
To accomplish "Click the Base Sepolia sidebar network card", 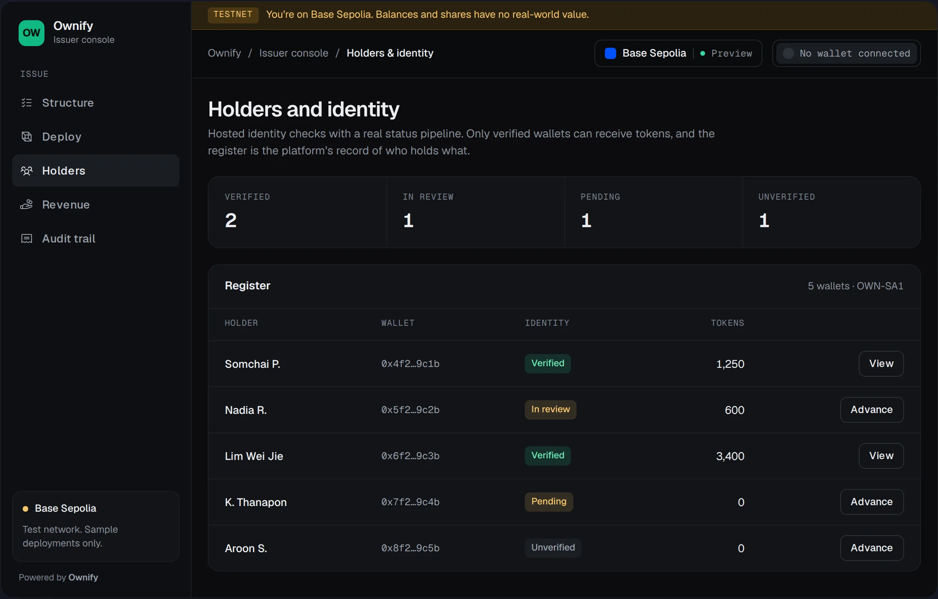I will click(x=96, y=526).
